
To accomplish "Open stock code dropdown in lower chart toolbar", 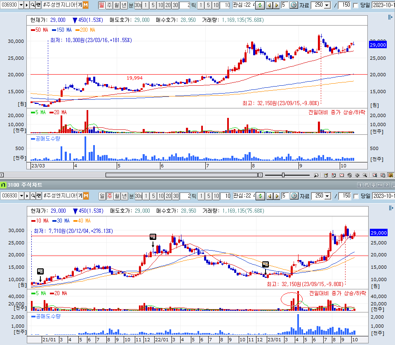I will [21, 196].
